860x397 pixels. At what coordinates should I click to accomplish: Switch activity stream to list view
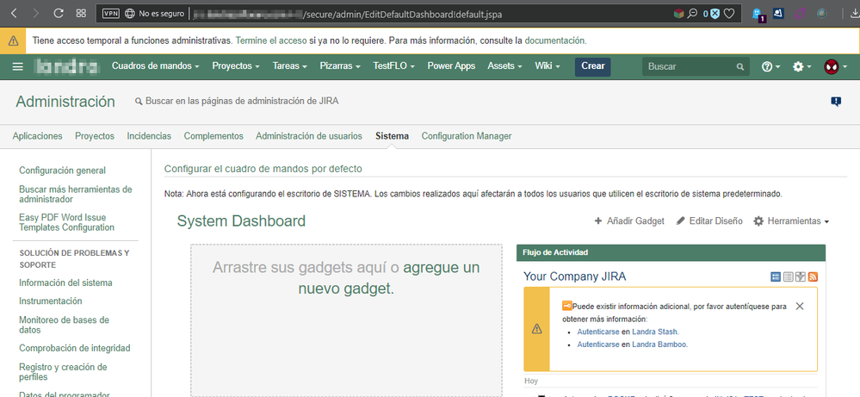tap(788, 276)
